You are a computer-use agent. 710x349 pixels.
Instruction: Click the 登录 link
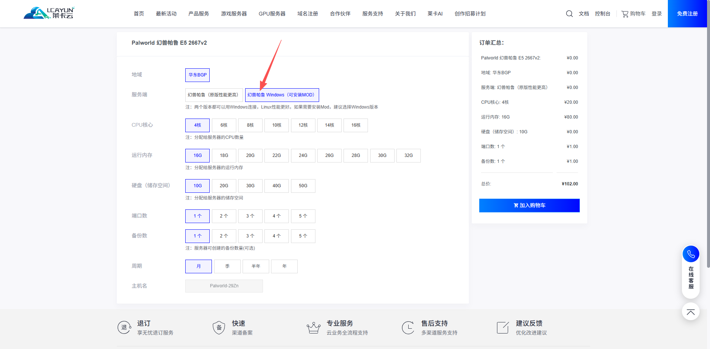tap(657, 14)
